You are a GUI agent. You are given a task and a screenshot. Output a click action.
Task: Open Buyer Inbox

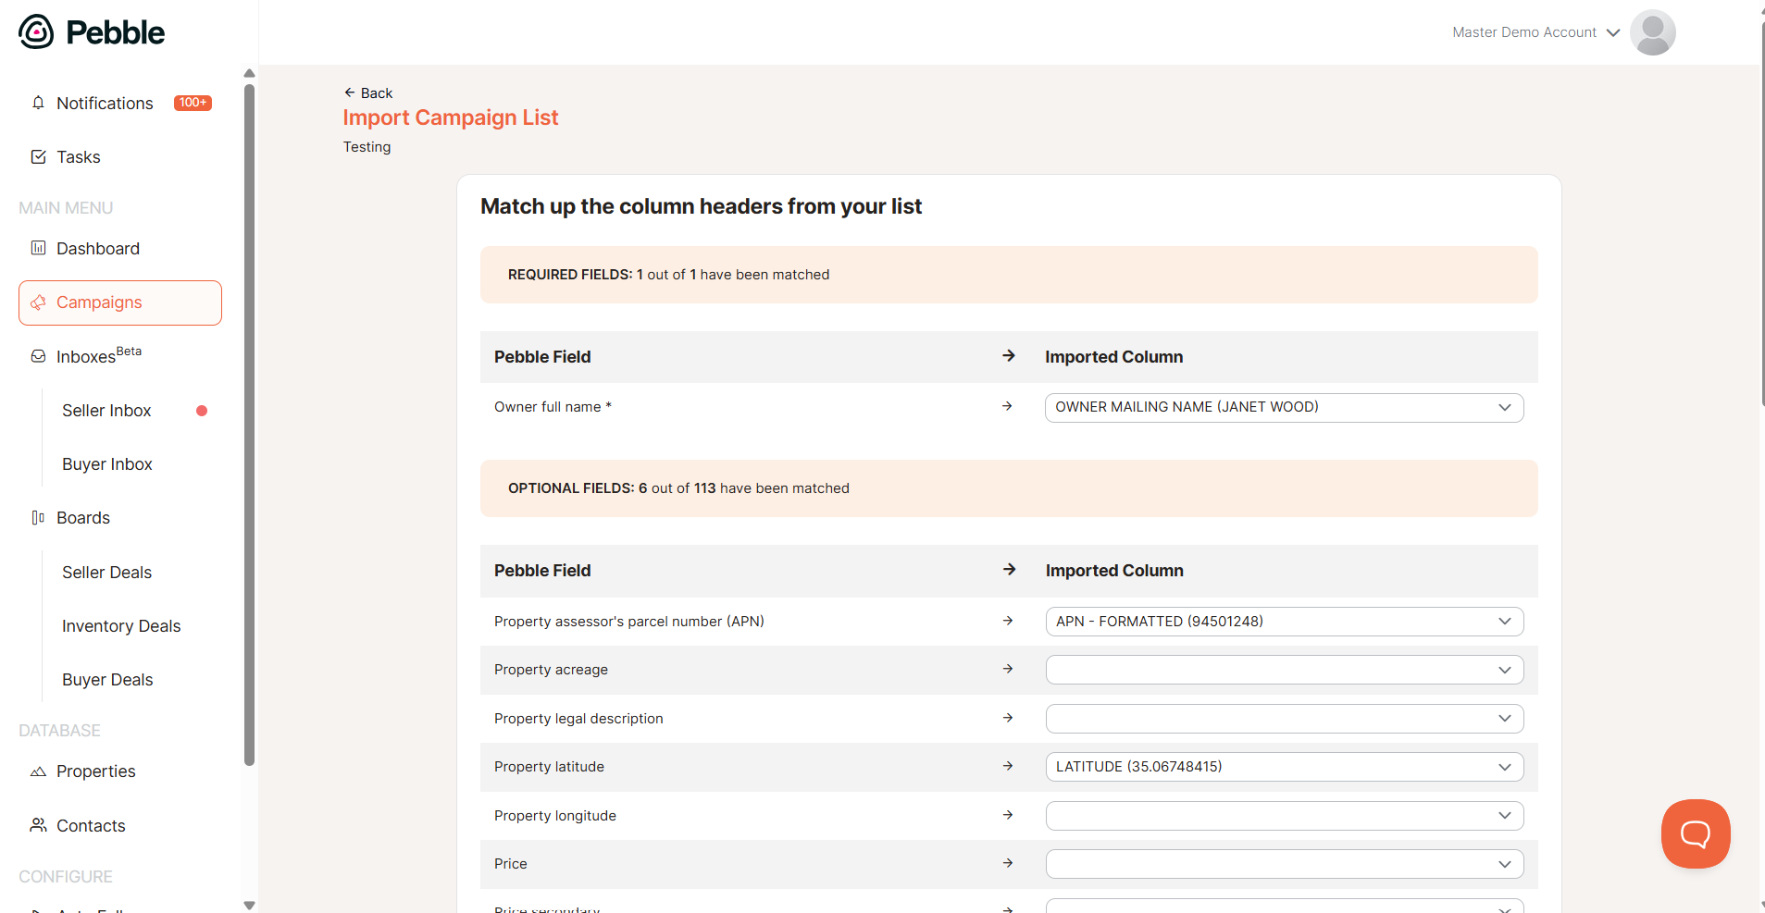pyautogui.click(x=107, y=464)
